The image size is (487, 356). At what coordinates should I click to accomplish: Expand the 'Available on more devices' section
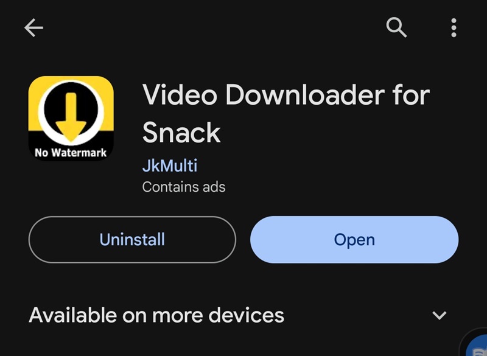[x=238, y=315]
